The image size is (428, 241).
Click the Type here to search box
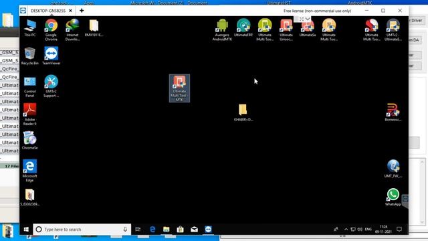pyautogui.click(x=82, y=230)
